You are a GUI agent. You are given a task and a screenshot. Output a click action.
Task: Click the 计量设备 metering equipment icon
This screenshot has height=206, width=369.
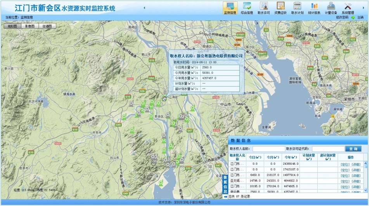click(x=331, y=8)
